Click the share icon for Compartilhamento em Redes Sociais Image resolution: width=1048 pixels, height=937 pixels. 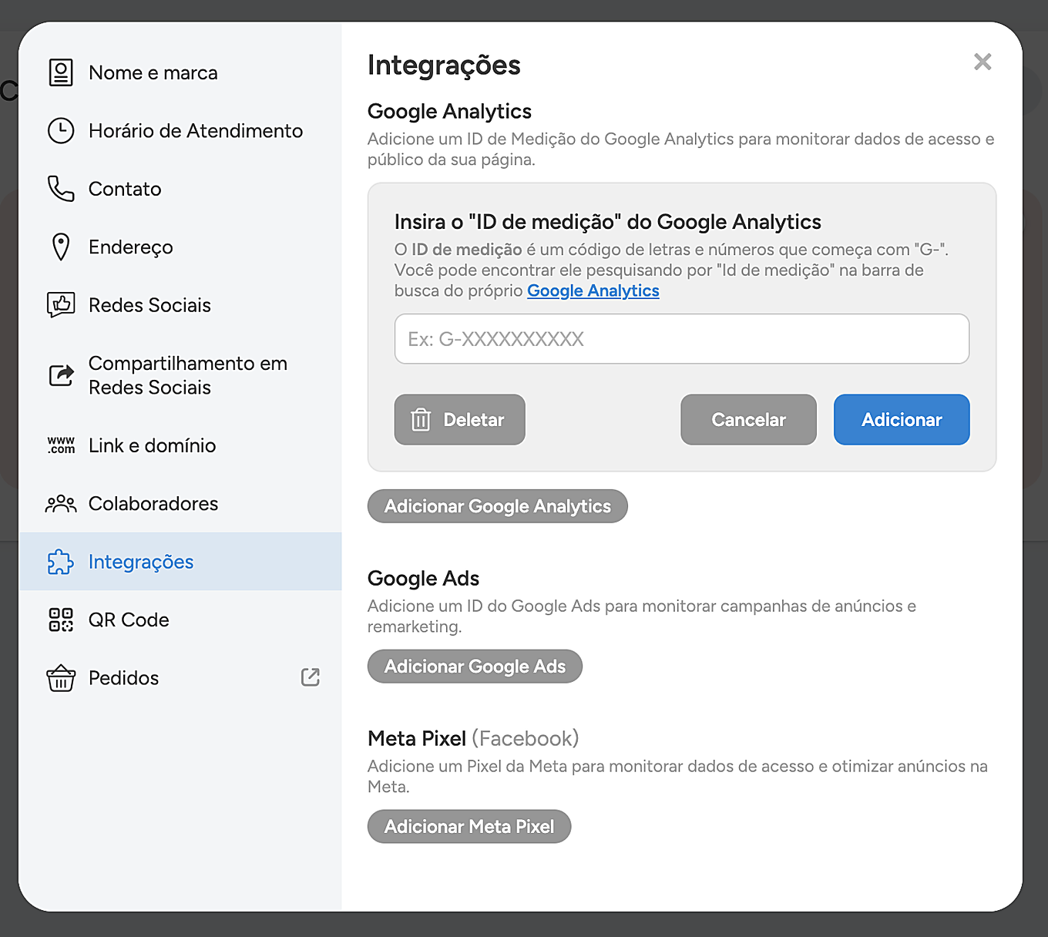(62, 375)
